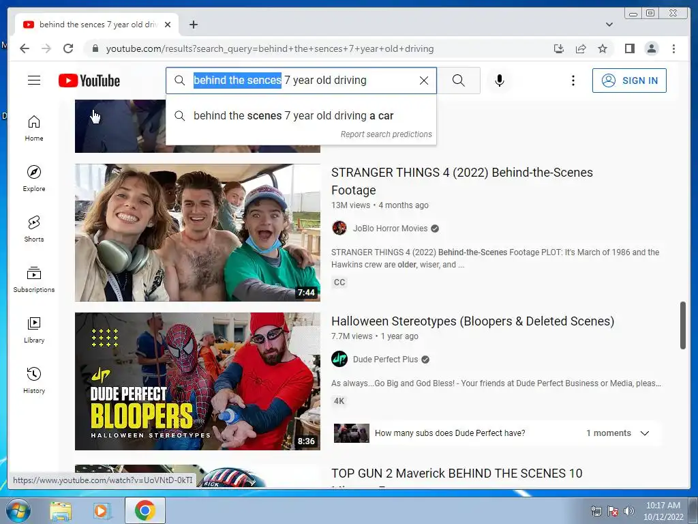Open 'Halloween Stereotypes (Bloopers & Deleted Scenes)' title
The width and height of the screenshot is (698, 524).
pyautogui.click(x=473, y=321)
